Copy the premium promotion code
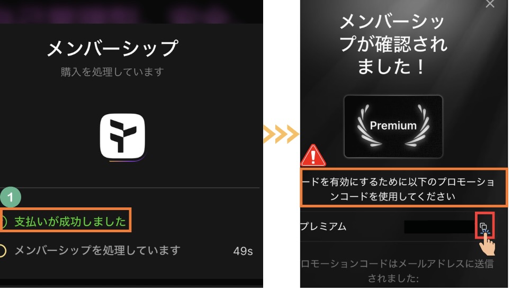 point(483,226)
